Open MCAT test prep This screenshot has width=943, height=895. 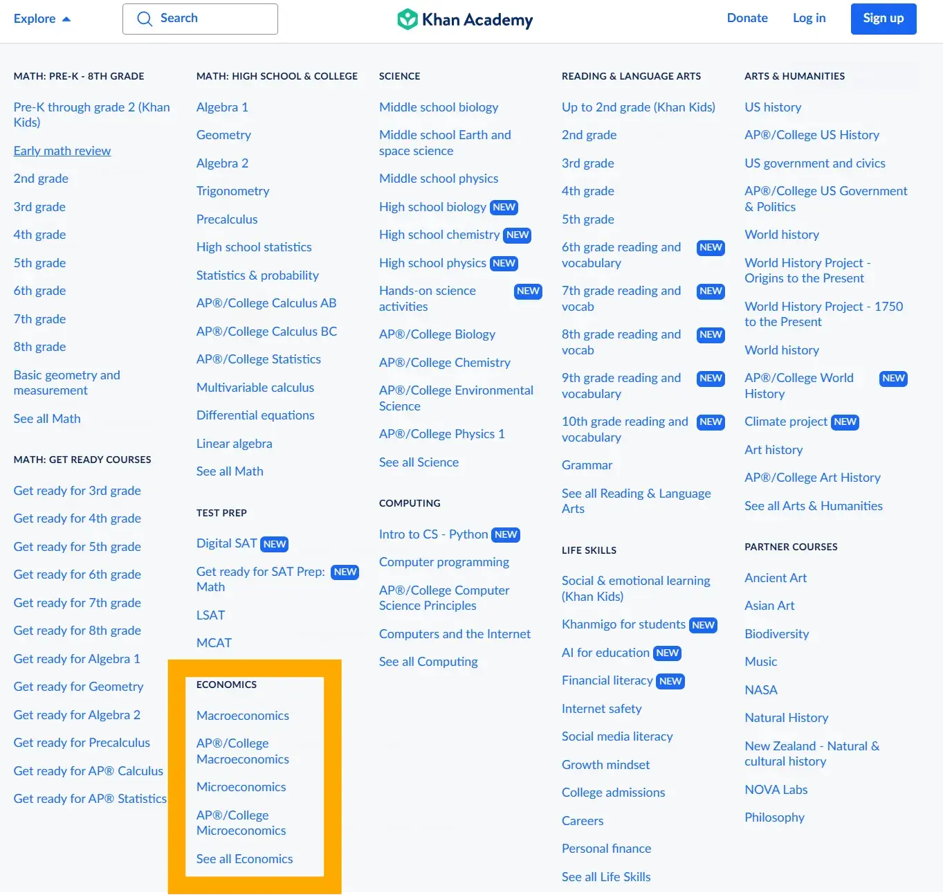[214, 643]
